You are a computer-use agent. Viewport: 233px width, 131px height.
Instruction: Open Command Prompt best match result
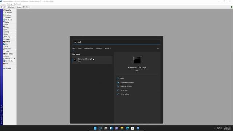pos(92,60)
